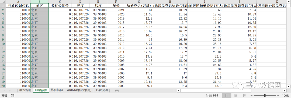291x98 pixels.
Task: Select row 10 header
Action: click(x=3, y=44)
